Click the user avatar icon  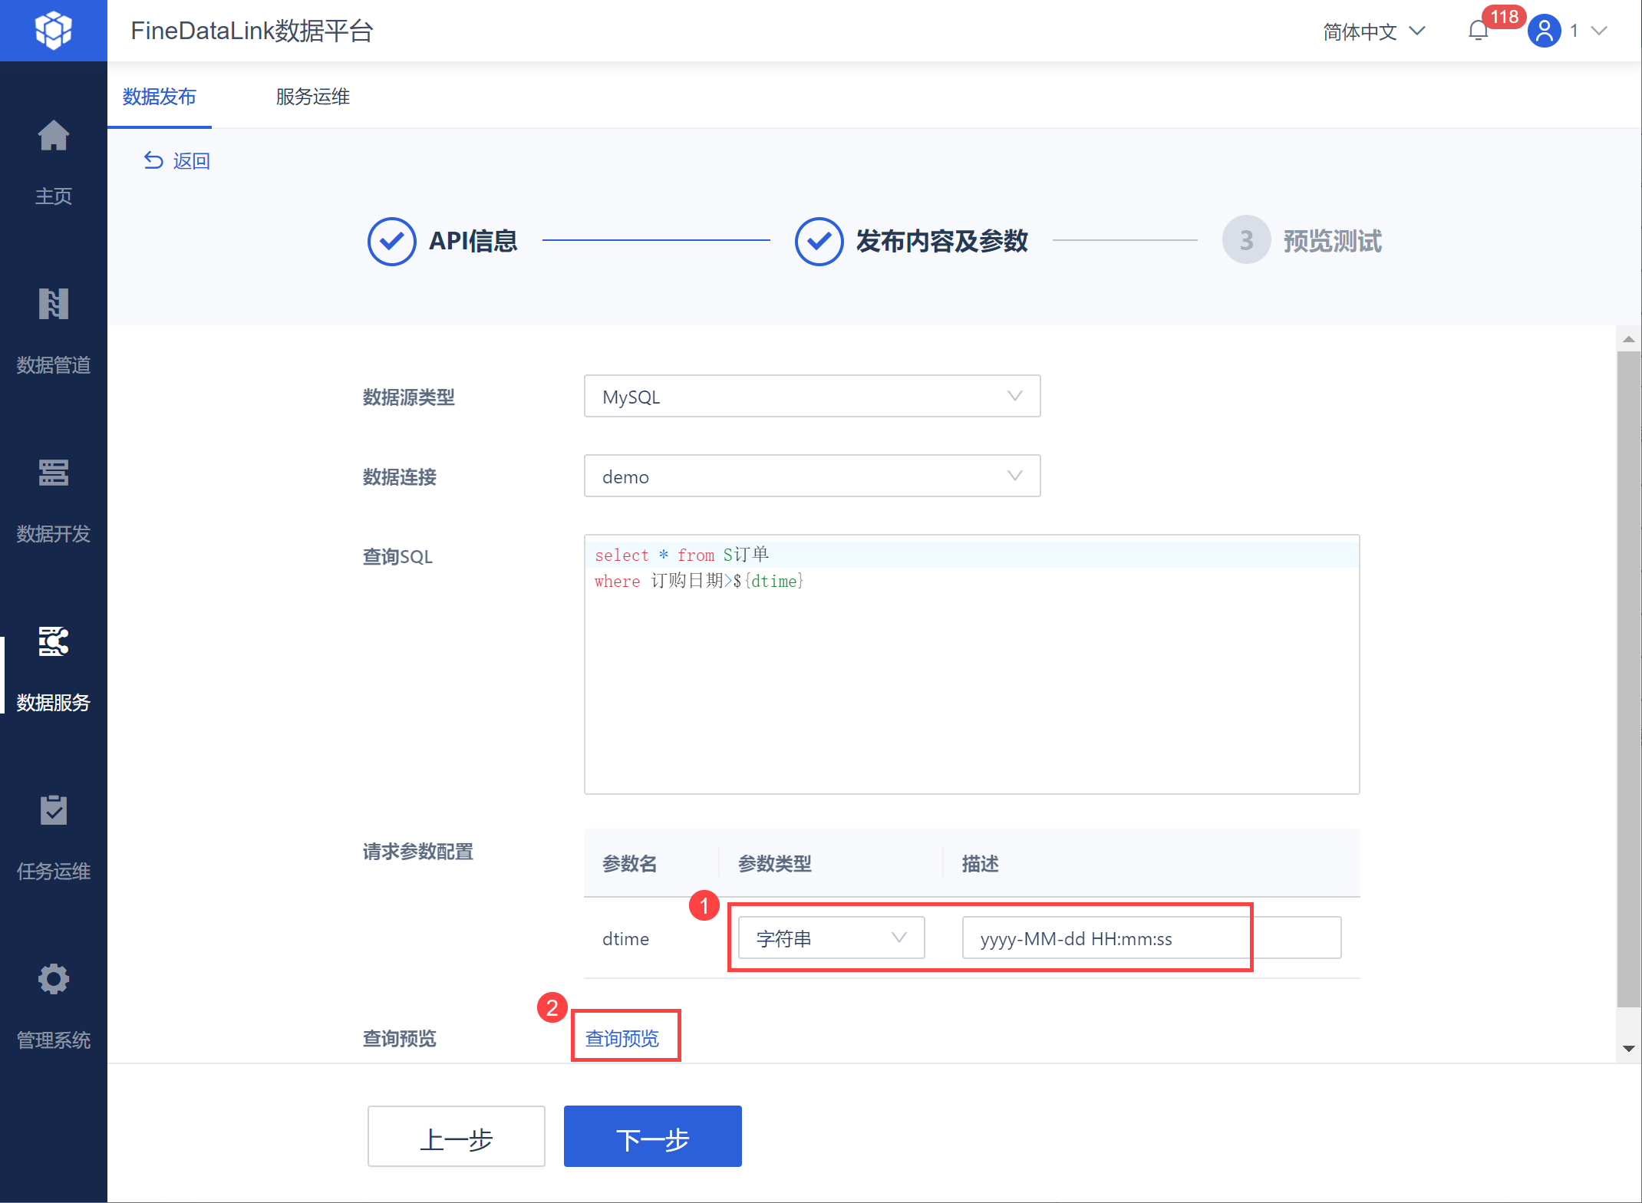click(1544, 31)
